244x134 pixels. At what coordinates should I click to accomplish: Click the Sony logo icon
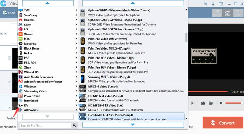[x=21, y=25]
